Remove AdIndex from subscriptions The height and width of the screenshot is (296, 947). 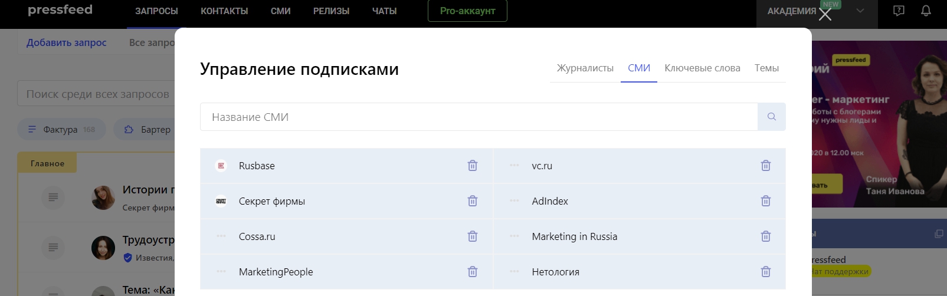765,201
